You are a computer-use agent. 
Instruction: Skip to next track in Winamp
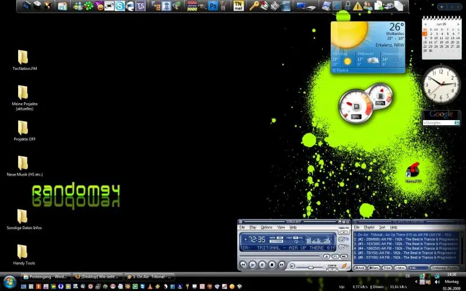click(281, 265)
